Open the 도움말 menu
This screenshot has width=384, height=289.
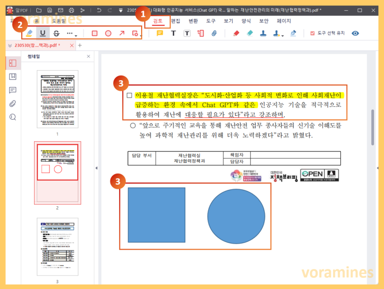(x=59, y=21)
